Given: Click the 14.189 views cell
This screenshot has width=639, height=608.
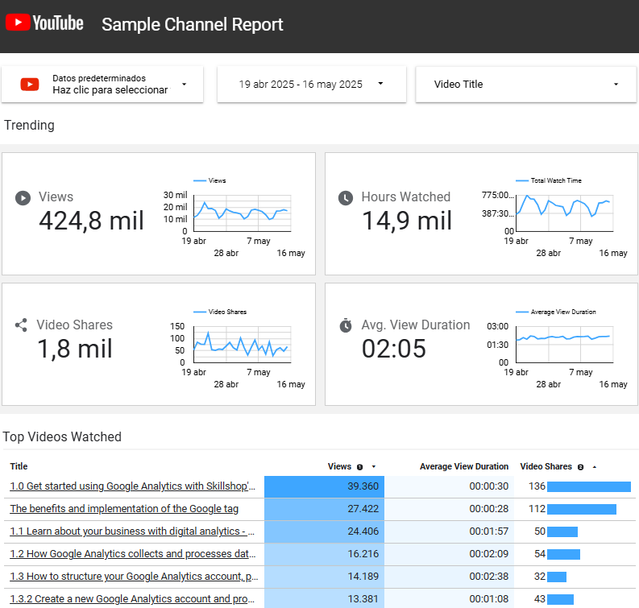Looking at the screenshot, I should (x=325, y=577).
